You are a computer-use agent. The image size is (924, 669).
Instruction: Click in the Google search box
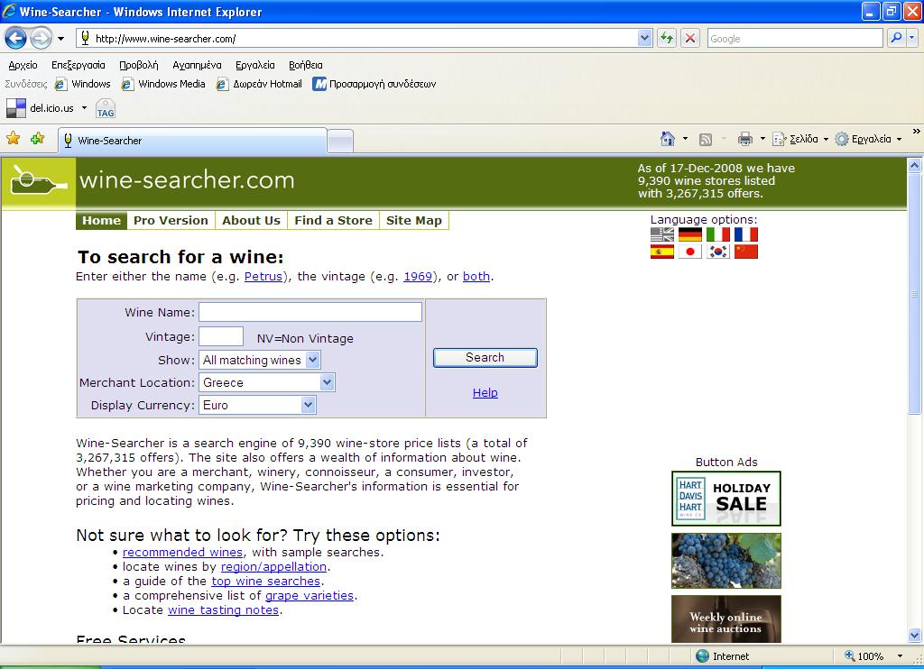click(x=794, y=38)
